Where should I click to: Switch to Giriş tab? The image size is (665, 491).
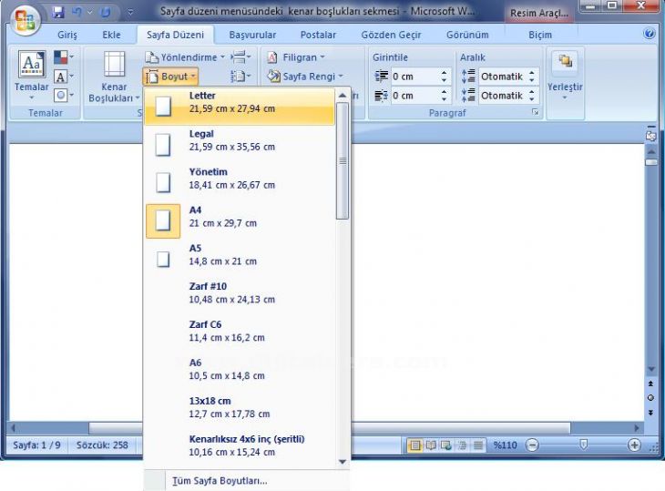(67, 35)
